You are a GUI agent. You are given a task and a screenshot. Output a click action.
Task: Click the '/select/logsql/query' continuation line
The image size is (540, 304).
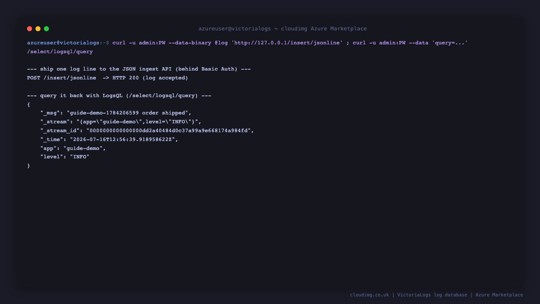(60, 52)
